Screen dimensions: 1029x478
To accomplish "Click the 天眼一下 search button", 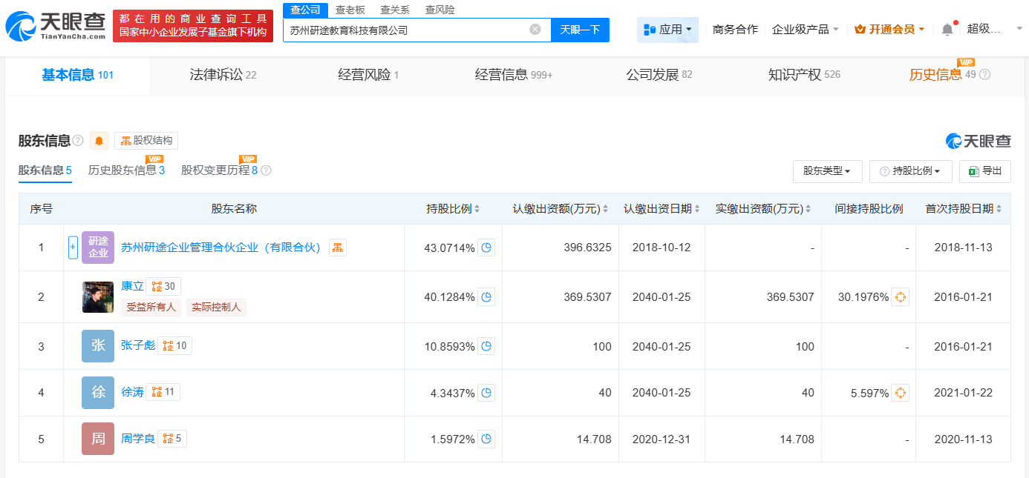I will [580, 30].
